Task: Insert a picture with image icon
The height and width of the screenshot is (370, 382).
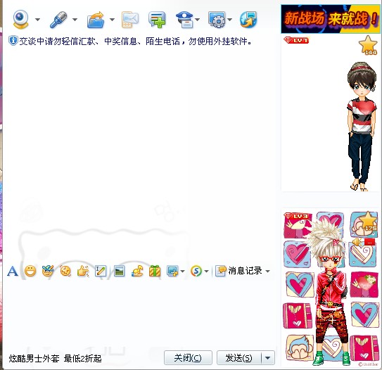Action: pyautogui.click(x=119, y=271)
